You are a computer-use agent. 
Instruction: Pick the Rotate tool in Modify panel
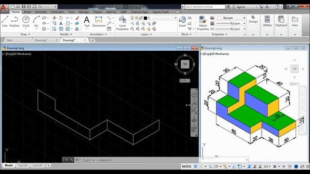61,18
